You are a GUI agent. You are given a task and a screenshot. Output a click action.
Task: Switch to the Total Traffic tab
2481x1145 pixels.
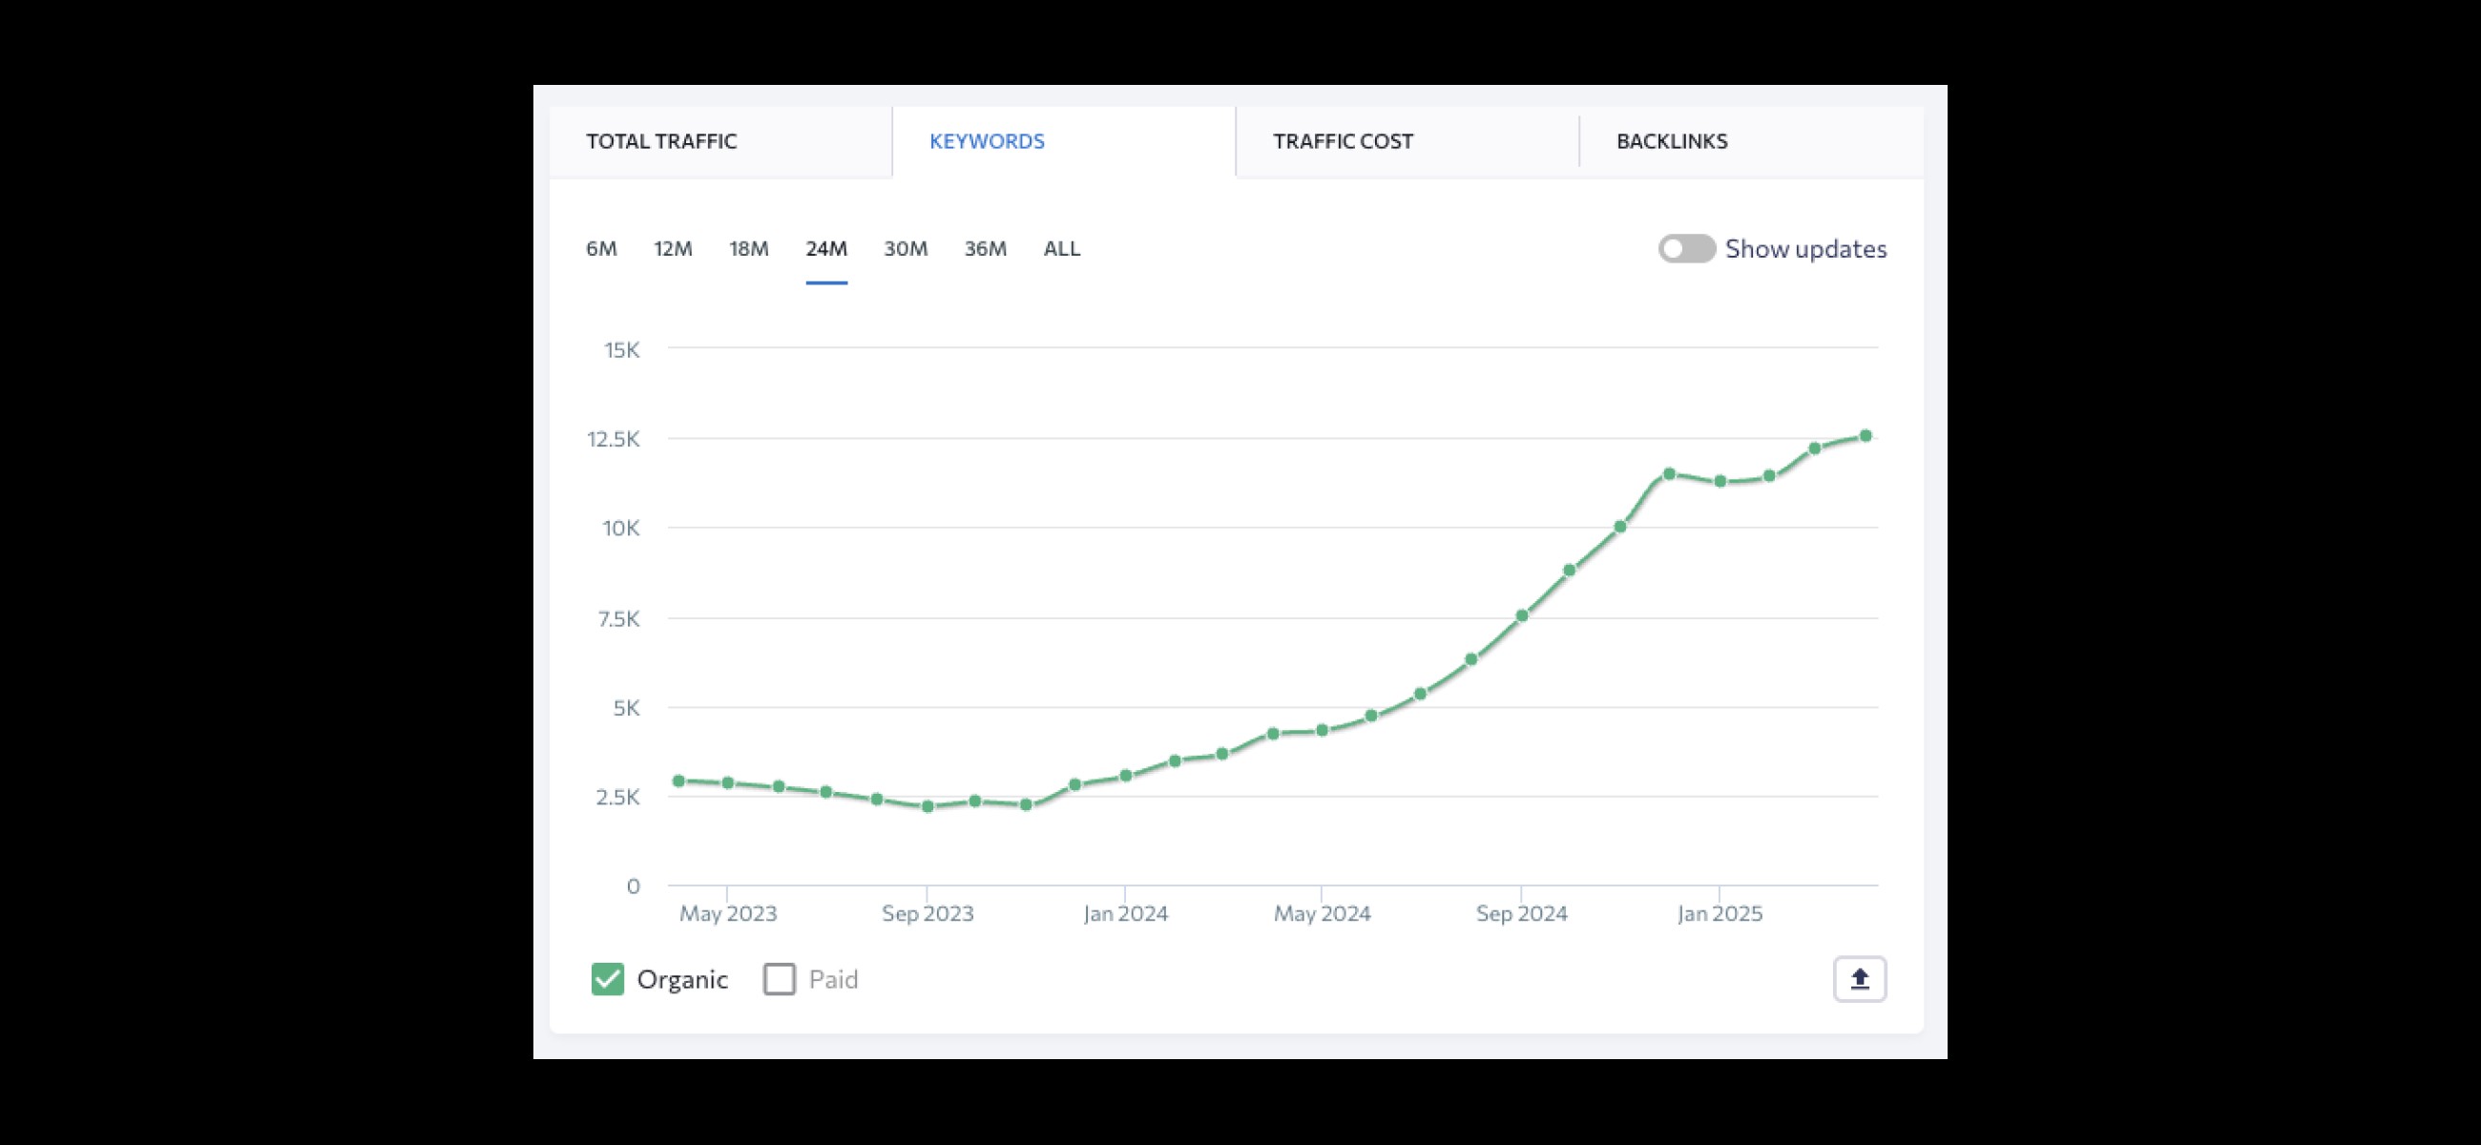[661, 141]
